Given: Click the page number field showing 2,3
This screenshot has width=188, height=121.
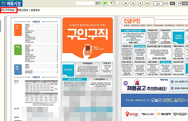Looking at the screenshot, I should 158,4.
